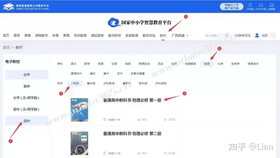This screenshot has width=280, height=158.
Task: Select the 教材 nav tab
Action: [x=163, y=36]
